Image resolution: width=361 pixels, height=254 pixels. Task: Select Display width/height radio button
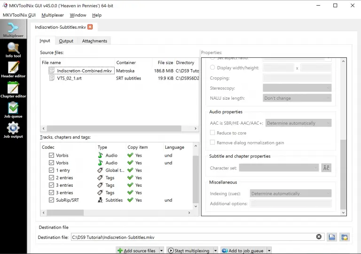coord(212,67)
